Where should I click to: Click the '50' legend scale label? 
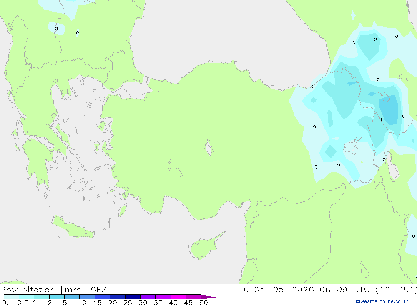[x=203, y=303]
